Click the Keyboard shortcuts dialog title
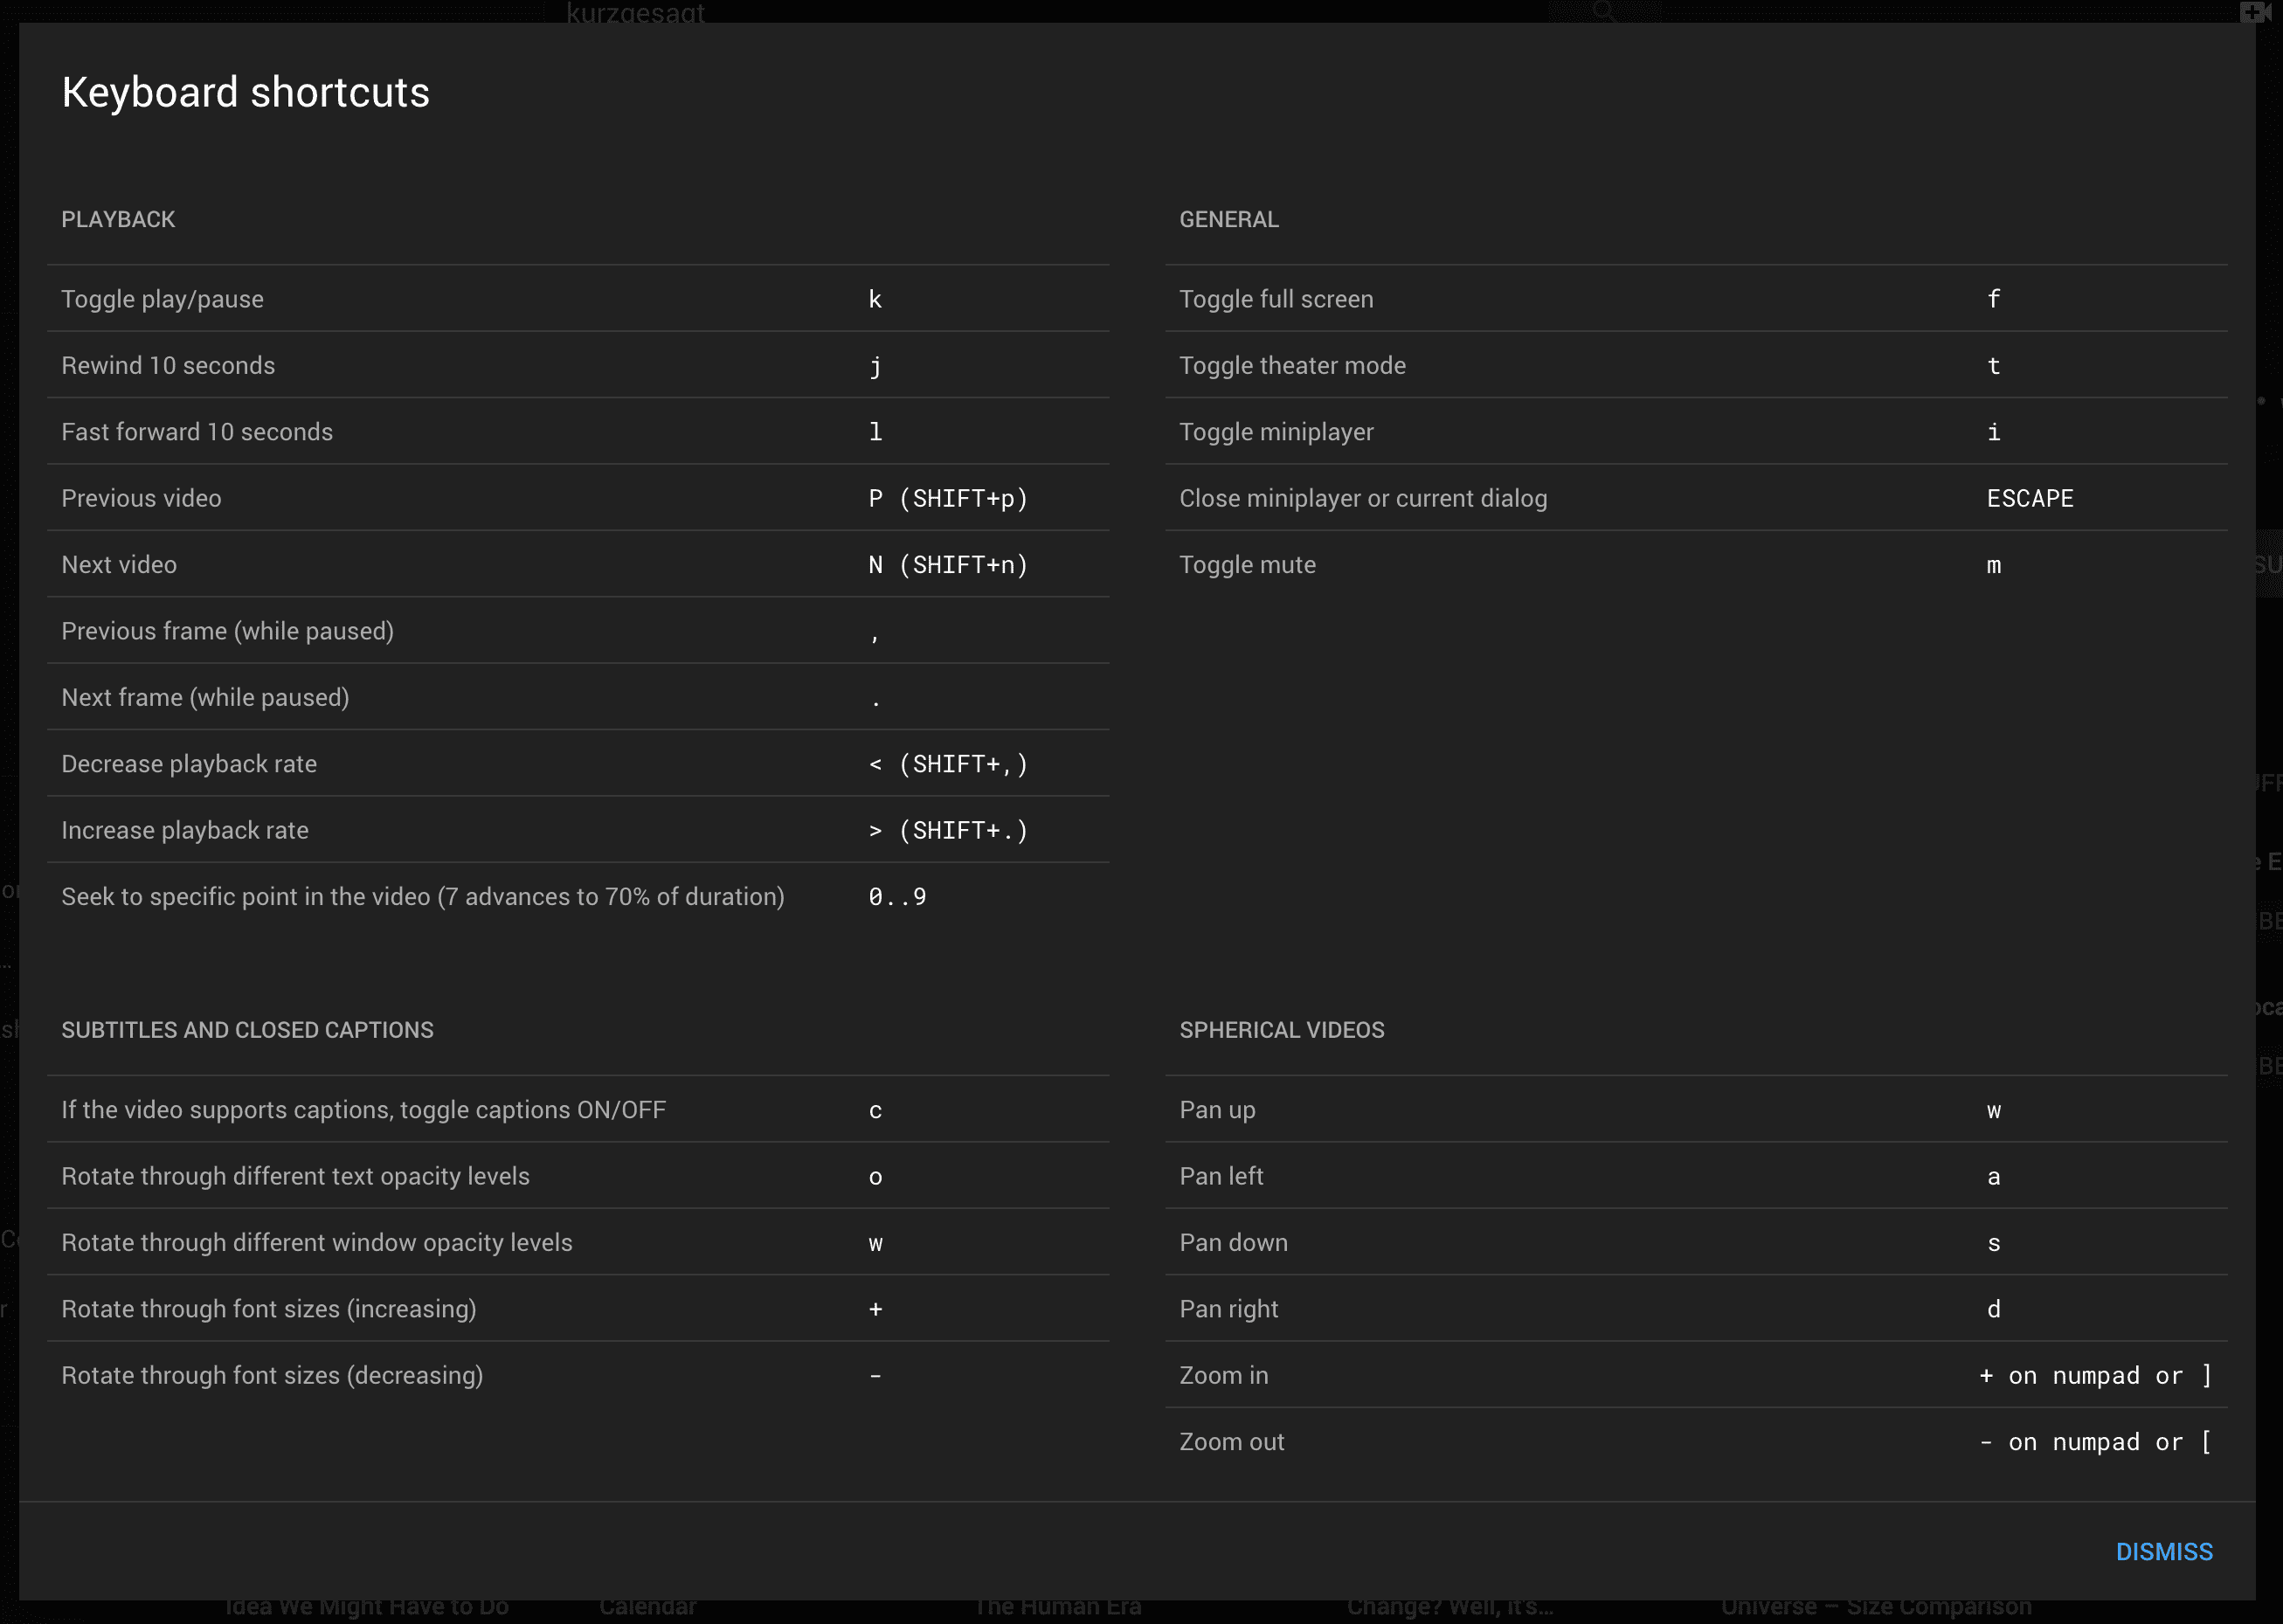Viewport: 2283px width, 1624px height. tap(245, 92)
